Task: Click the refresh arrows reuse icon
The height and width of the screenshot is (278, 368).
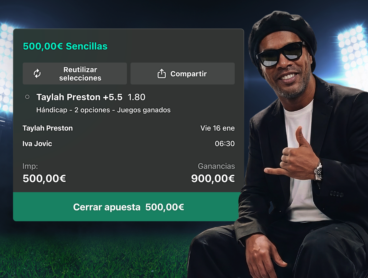Action: tap(37, 74)
